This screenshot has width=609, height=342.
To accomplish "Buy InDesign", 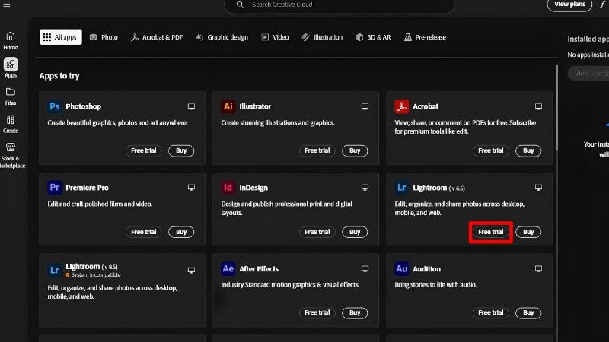I will click(355, 232).
